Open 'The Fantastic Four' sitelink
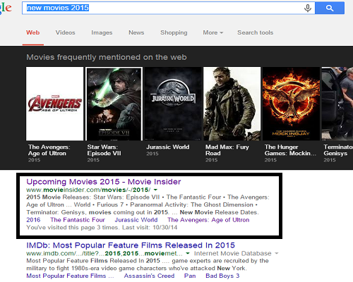Image resolution: width=353 pixels, height=282 pixels. pyautogui.click(x=78, y=220)
